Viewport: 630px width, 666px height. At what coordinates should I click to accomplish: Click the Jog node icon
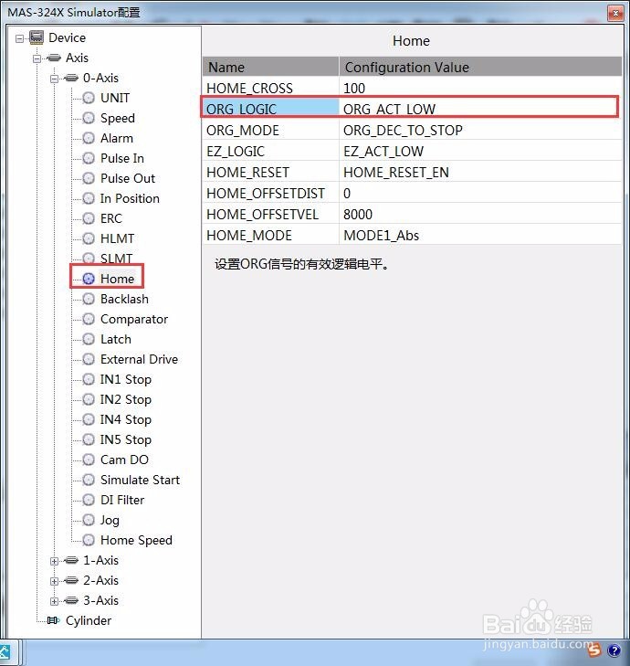pos(89,520)
